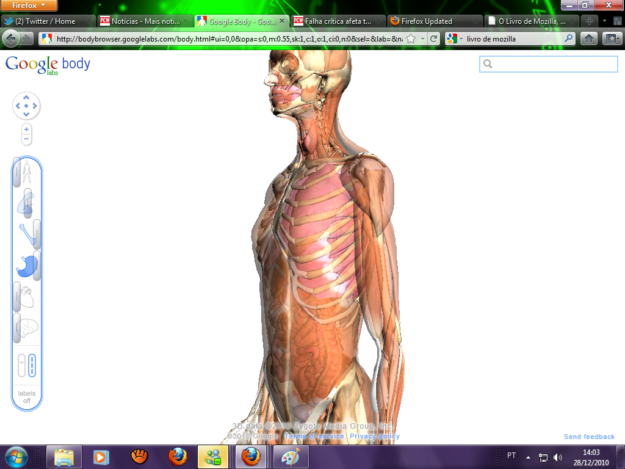
Task: Click the skin layer body icon
Action: click(27, 173)
